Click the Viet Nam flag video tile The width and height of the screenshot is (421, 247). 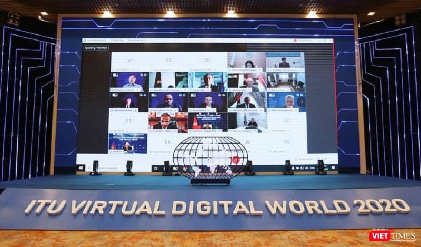coord(207,121)
